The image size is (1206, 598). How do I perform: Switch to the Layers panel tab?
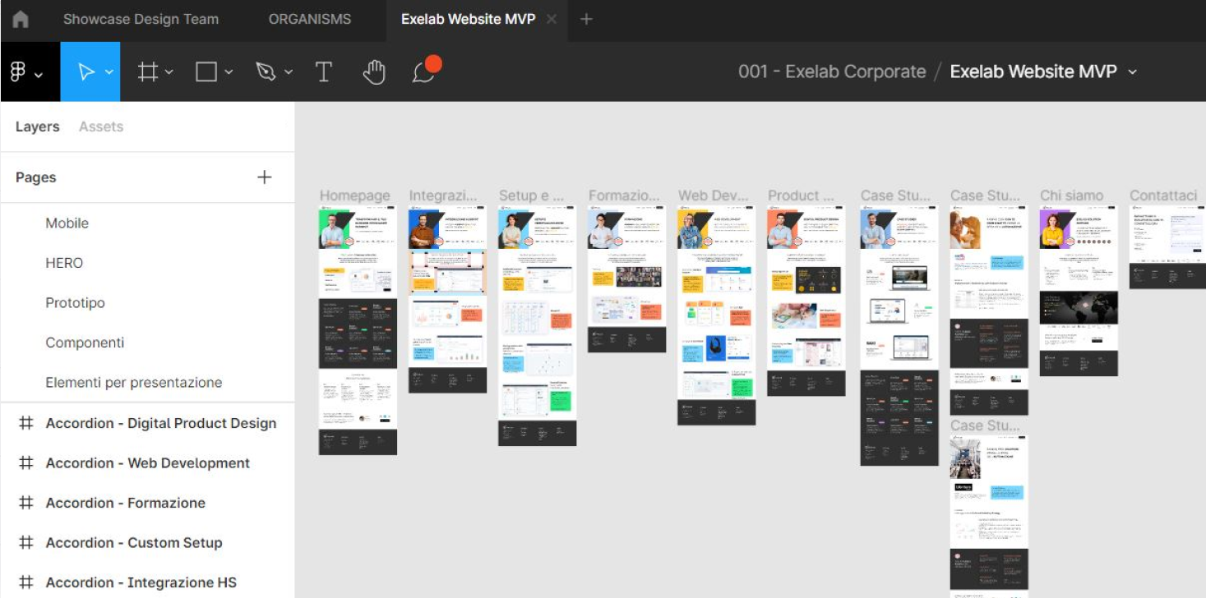click(37, 126)
